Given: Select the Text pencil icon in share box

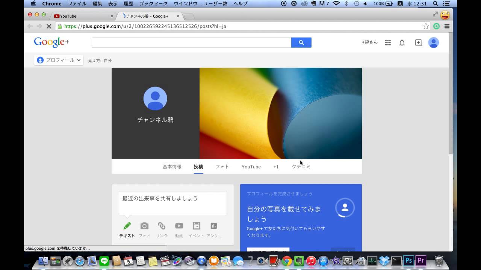Looking at the screenshot, I should coord(127,226).
